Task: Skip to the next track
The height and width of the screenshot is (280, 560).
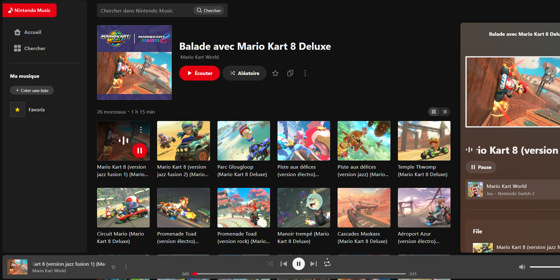Action: click(314, 264)
